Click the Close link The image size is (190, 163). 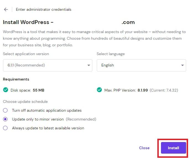144,148
